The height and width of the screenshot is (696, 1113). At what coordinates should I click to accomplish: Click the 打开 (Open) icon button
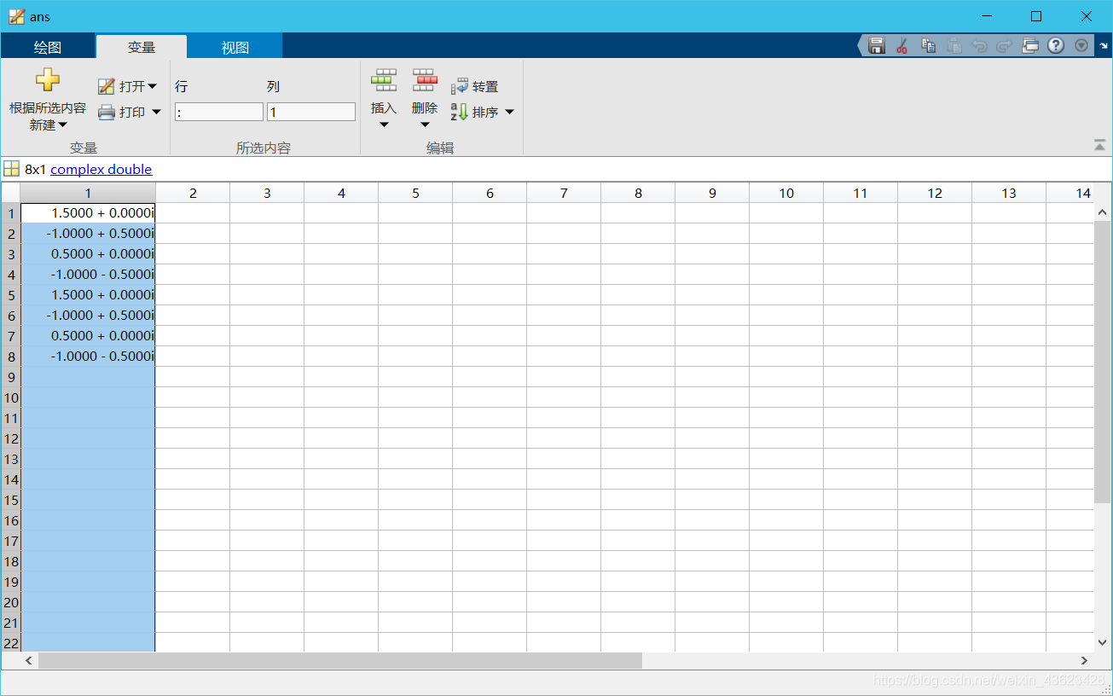pyautogui.click(x=106, y=86)
